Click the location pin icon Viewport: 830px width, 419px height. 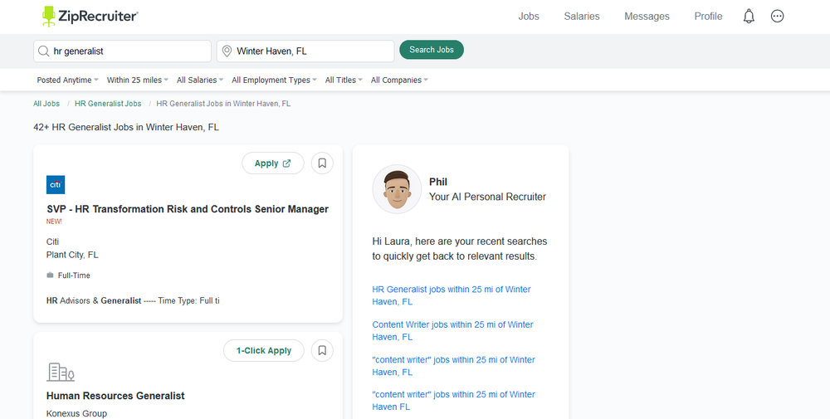tap(227, 51)
